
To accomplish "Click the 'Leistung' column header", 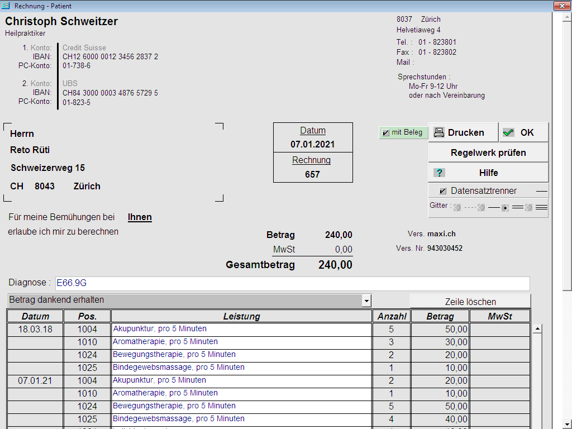I will [x=241, y=316].
